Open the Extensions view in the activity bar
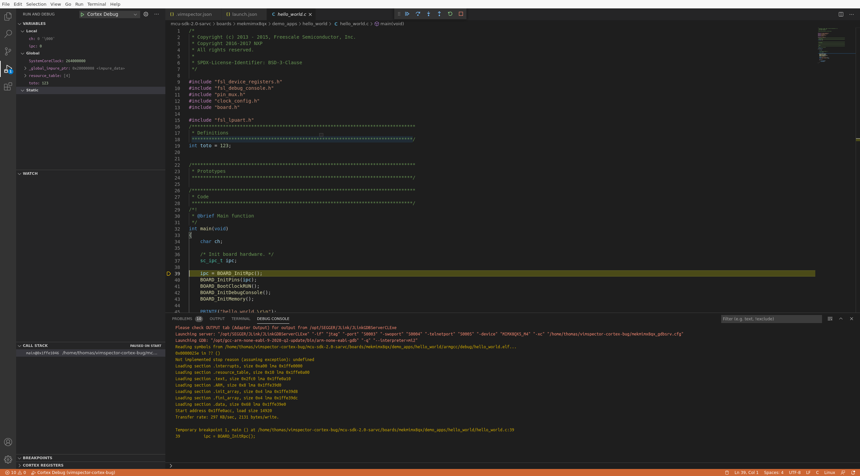This screenshot has height=476, width=860. [x=8, y=86]
